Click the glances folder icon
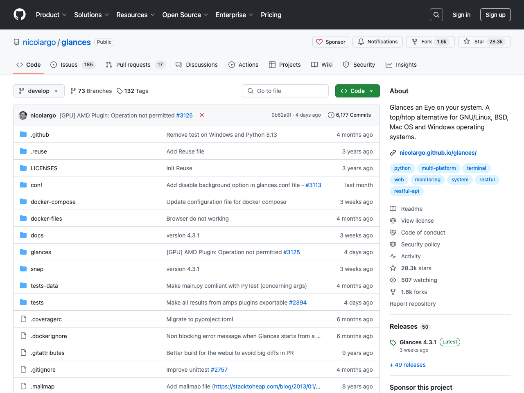This screenshot has height=393, width=524. click(23, 252)
